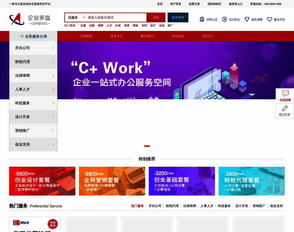
Task: Expand the 人事人才 category arrow
Action: (x=53, y=89)
